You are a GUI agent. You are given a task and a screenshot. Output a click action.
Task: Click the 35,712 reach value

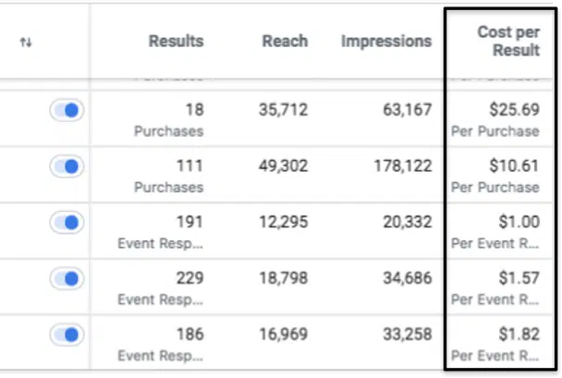pos(282,110)
